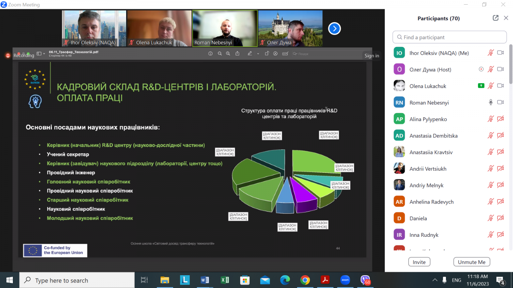Click the Zoom icon in taskbar
The width and height of the screenshot is (513, 288).
(x=345, y=280)
